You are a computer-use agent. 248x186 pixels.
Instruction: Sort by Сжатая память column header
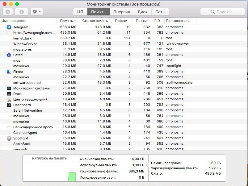click(x=95, y=21)
